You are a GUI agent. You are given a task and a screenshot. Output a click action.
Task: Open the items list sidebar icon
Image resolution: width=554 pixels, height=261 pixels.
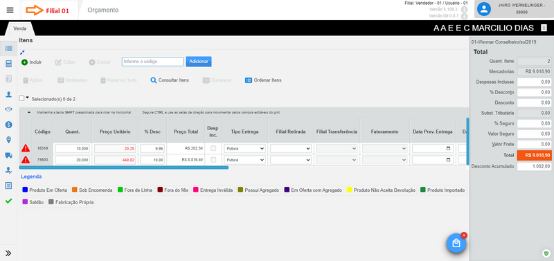click(x=9, y=48)
